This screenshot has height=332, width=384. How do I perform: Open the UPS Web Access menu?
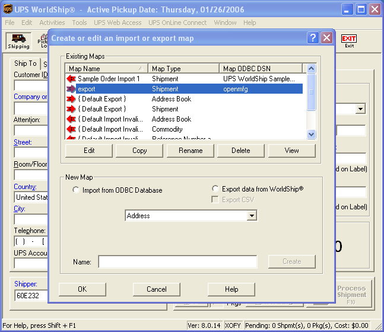(118, 23)
